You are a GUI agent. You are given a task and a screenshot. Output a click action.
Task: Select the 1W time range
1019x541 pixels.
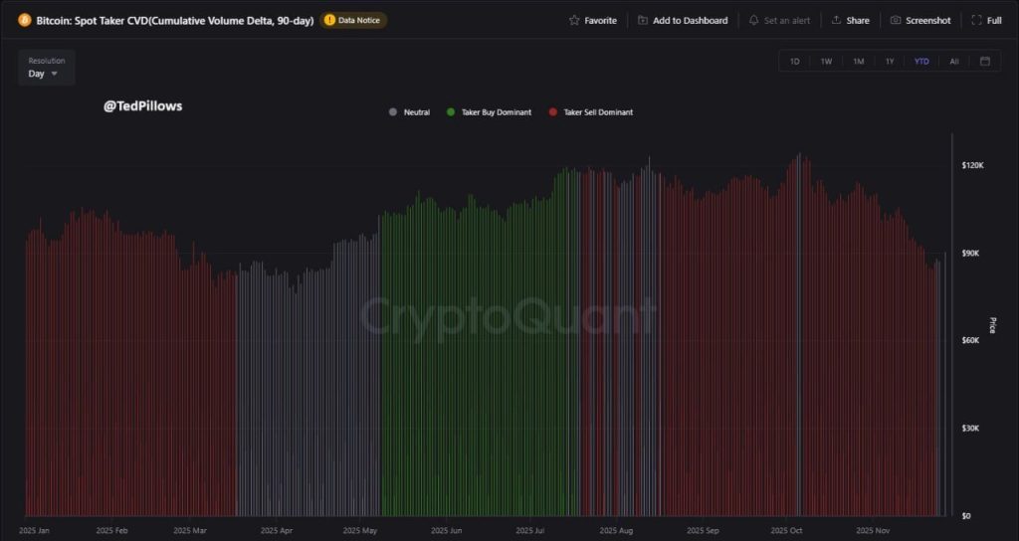pyautogui.click(x=826, y=62)
